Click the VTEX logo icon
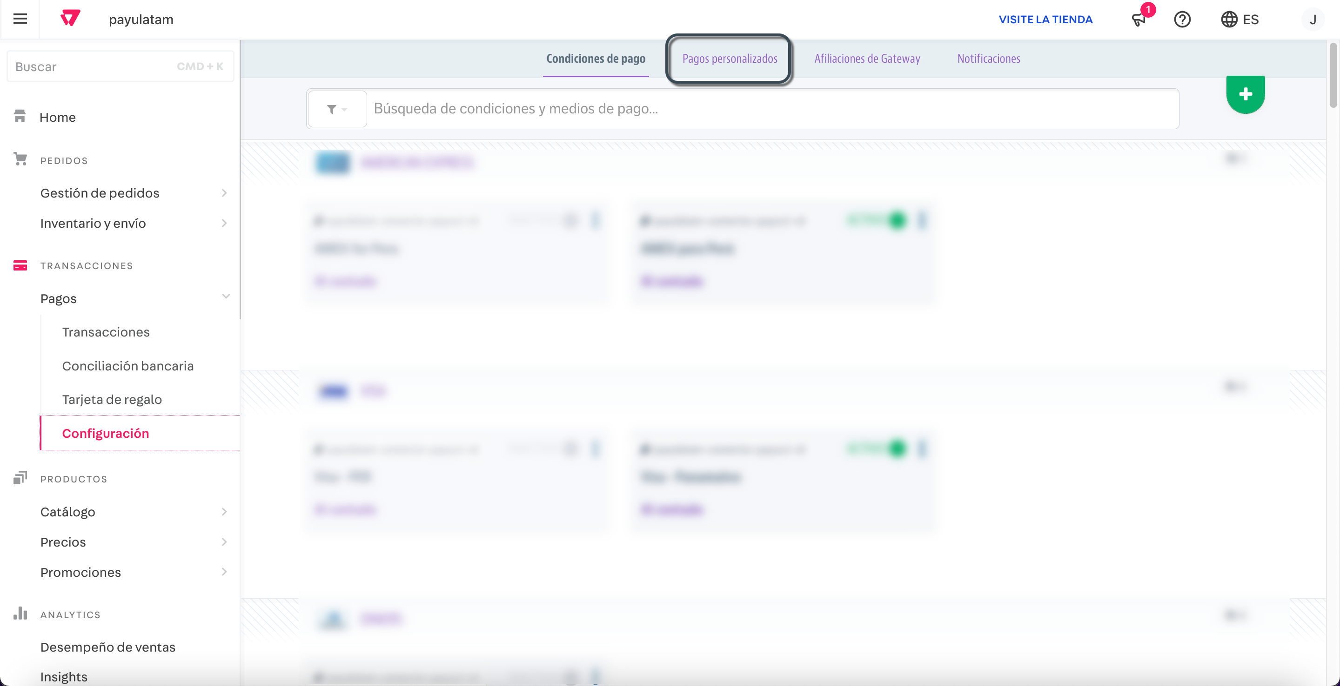The image size is (1340, 686). tap(70, 19)
